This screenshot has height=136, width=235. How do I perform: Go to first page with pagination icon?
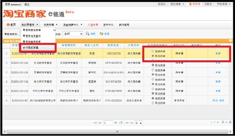pos(95,123)
